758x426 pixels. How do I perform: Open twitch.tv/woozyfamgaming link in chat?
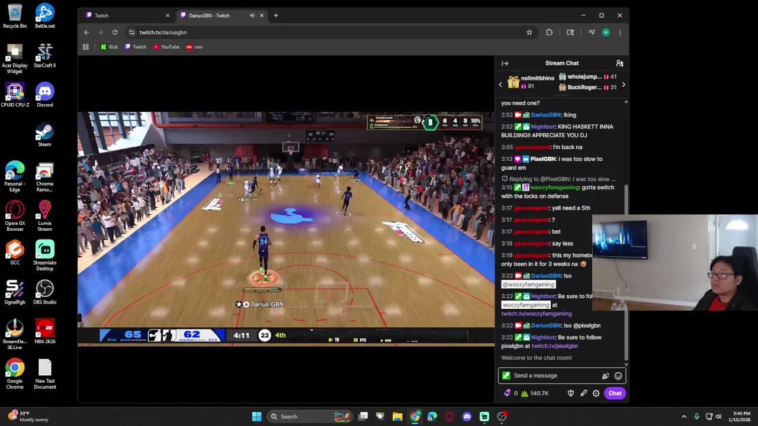coord(537,314)
